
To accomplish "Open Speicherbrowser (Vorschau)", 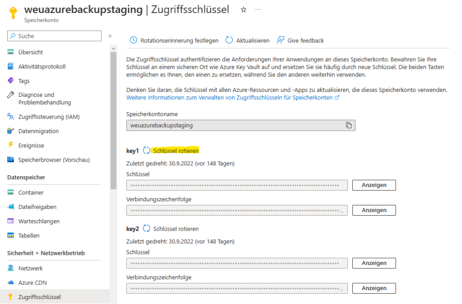I will tap(54, 159).
